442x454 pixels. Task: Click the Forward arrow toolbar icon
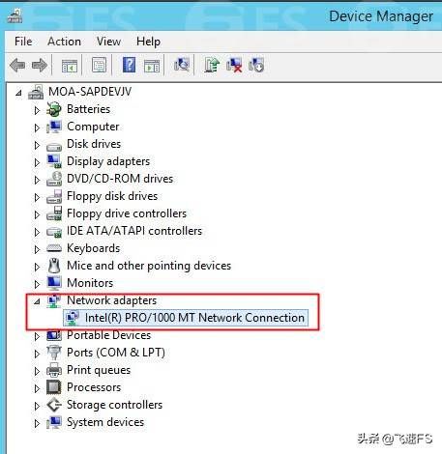[x=40, y=66]
